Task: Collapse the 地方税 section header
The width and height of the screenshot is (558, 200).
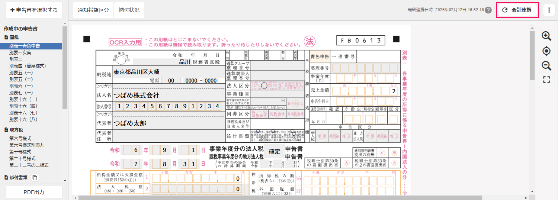Action: point(14,130)
